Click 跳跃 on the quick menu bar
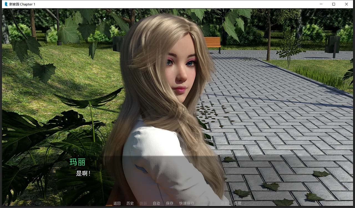Screen dimensions: 355x208 coord(143,203)
